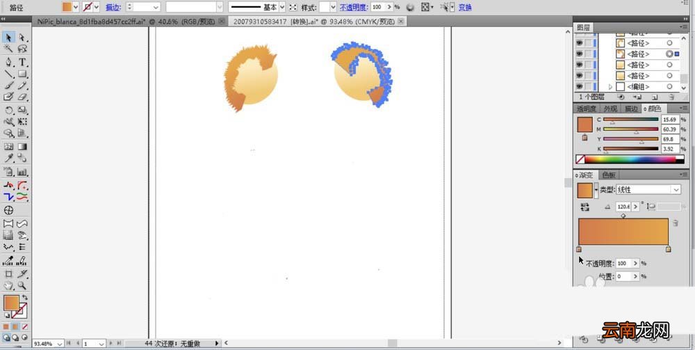Select the Type tool
Viewport: 695px width, 350px height.
pos(22,62)
